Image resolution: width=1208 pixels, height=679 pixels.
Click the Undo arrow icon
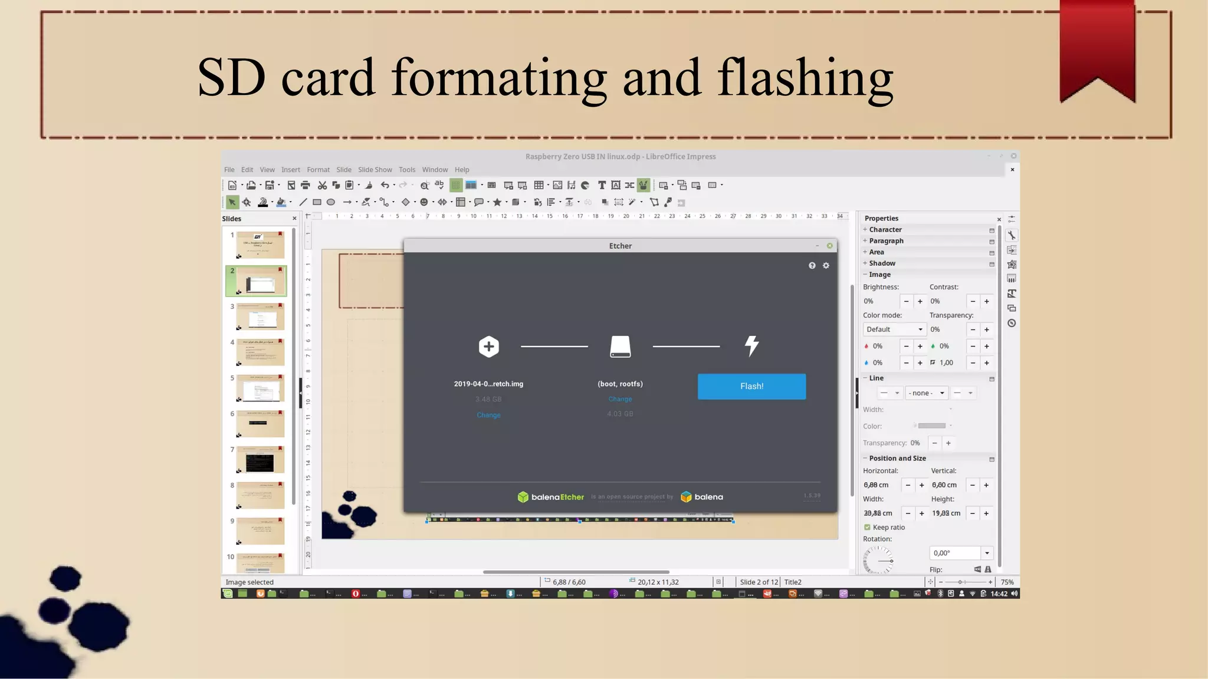click(385, 185)
